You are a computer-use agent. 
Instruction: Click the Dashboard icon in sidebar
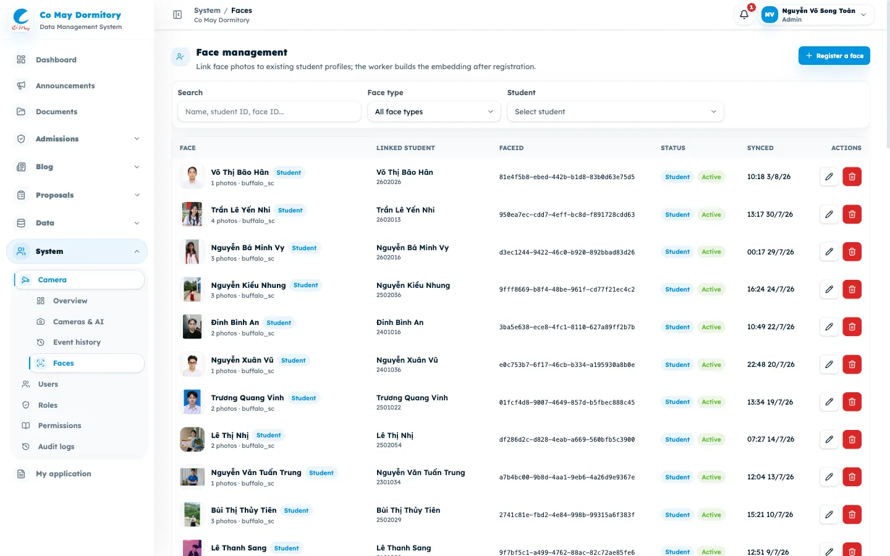click(21, 60)
